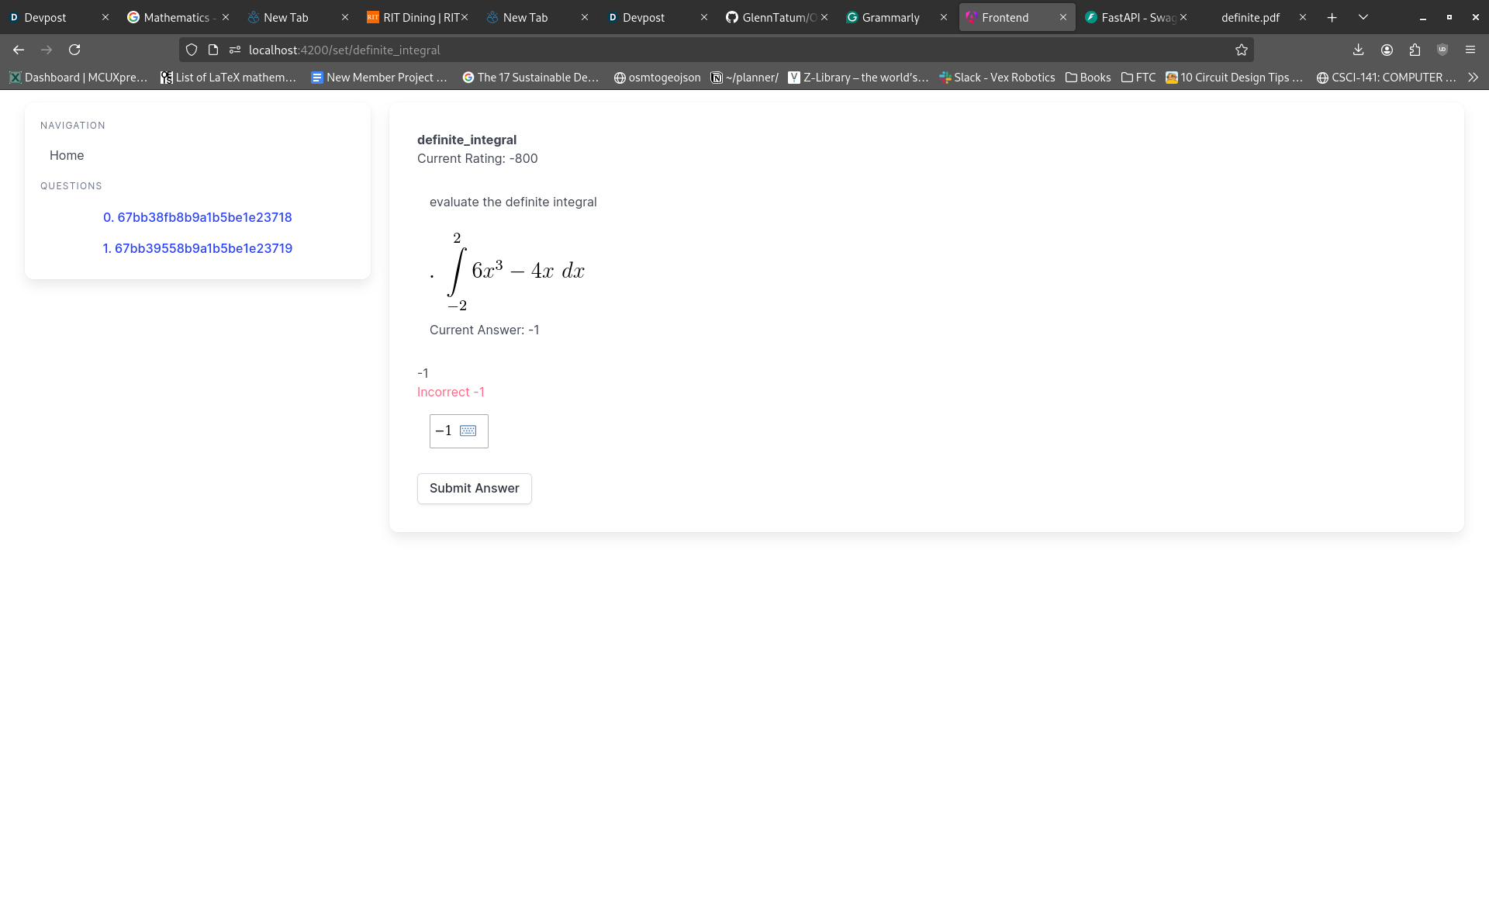Viewport: 1489px width, 906px height.
Task: Show more bookmarks overflow chevron
Action: (1473, 78)
